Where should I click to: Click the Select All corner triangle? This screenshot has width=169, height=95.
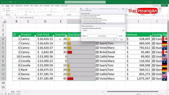click(x=4, y=21)
